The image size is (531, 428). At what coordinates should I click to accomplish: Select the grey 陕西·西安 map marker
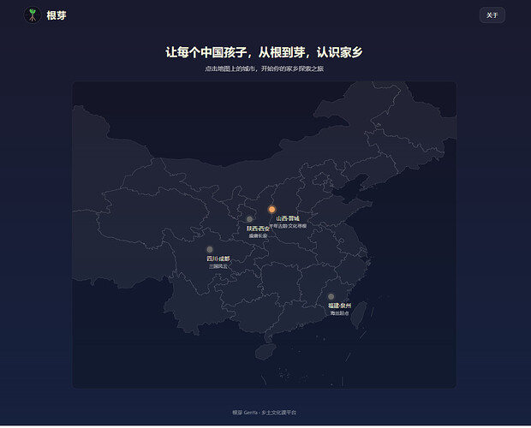click(x=249, y=219)
